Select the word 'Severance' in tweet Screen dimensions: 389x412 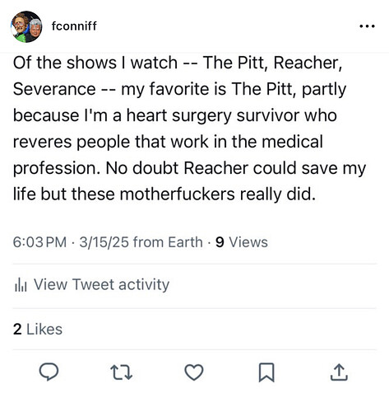(x=54, y=89)
